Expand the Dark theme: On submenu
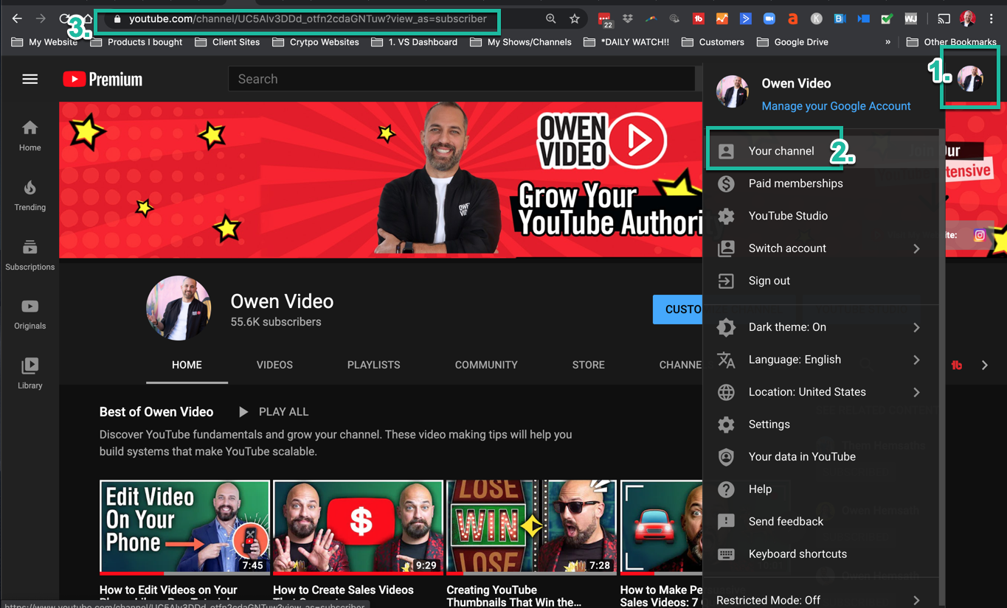The image size is (1007, 608). pyautogui.click(x=916, y=327)
